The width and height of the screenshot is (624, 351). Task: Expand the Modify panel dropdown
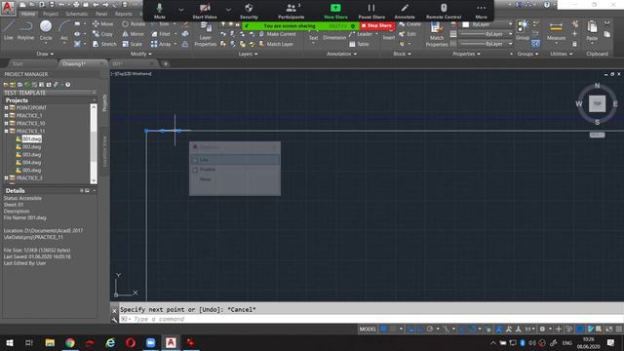(x=140, y=54)
